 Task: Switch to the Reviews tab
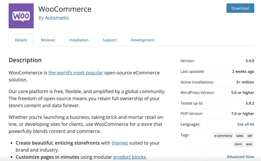pos(48,40)
